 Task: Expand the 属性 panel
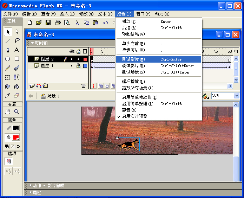point(37,192)
